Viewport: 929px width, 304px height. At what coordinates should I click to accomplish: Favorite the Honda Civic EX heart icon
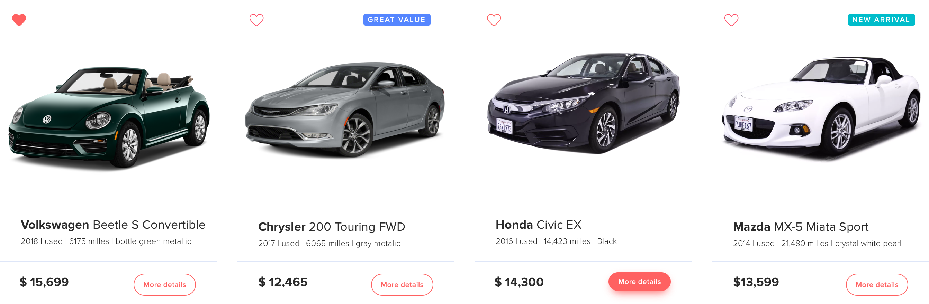[x=494, y=20]
